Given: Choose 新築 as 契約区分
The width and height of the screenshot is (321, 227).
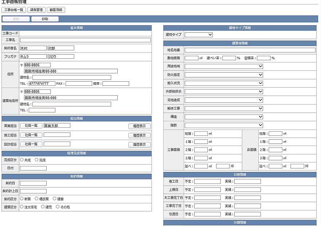Looking at the screenshot, I should 22,199.
